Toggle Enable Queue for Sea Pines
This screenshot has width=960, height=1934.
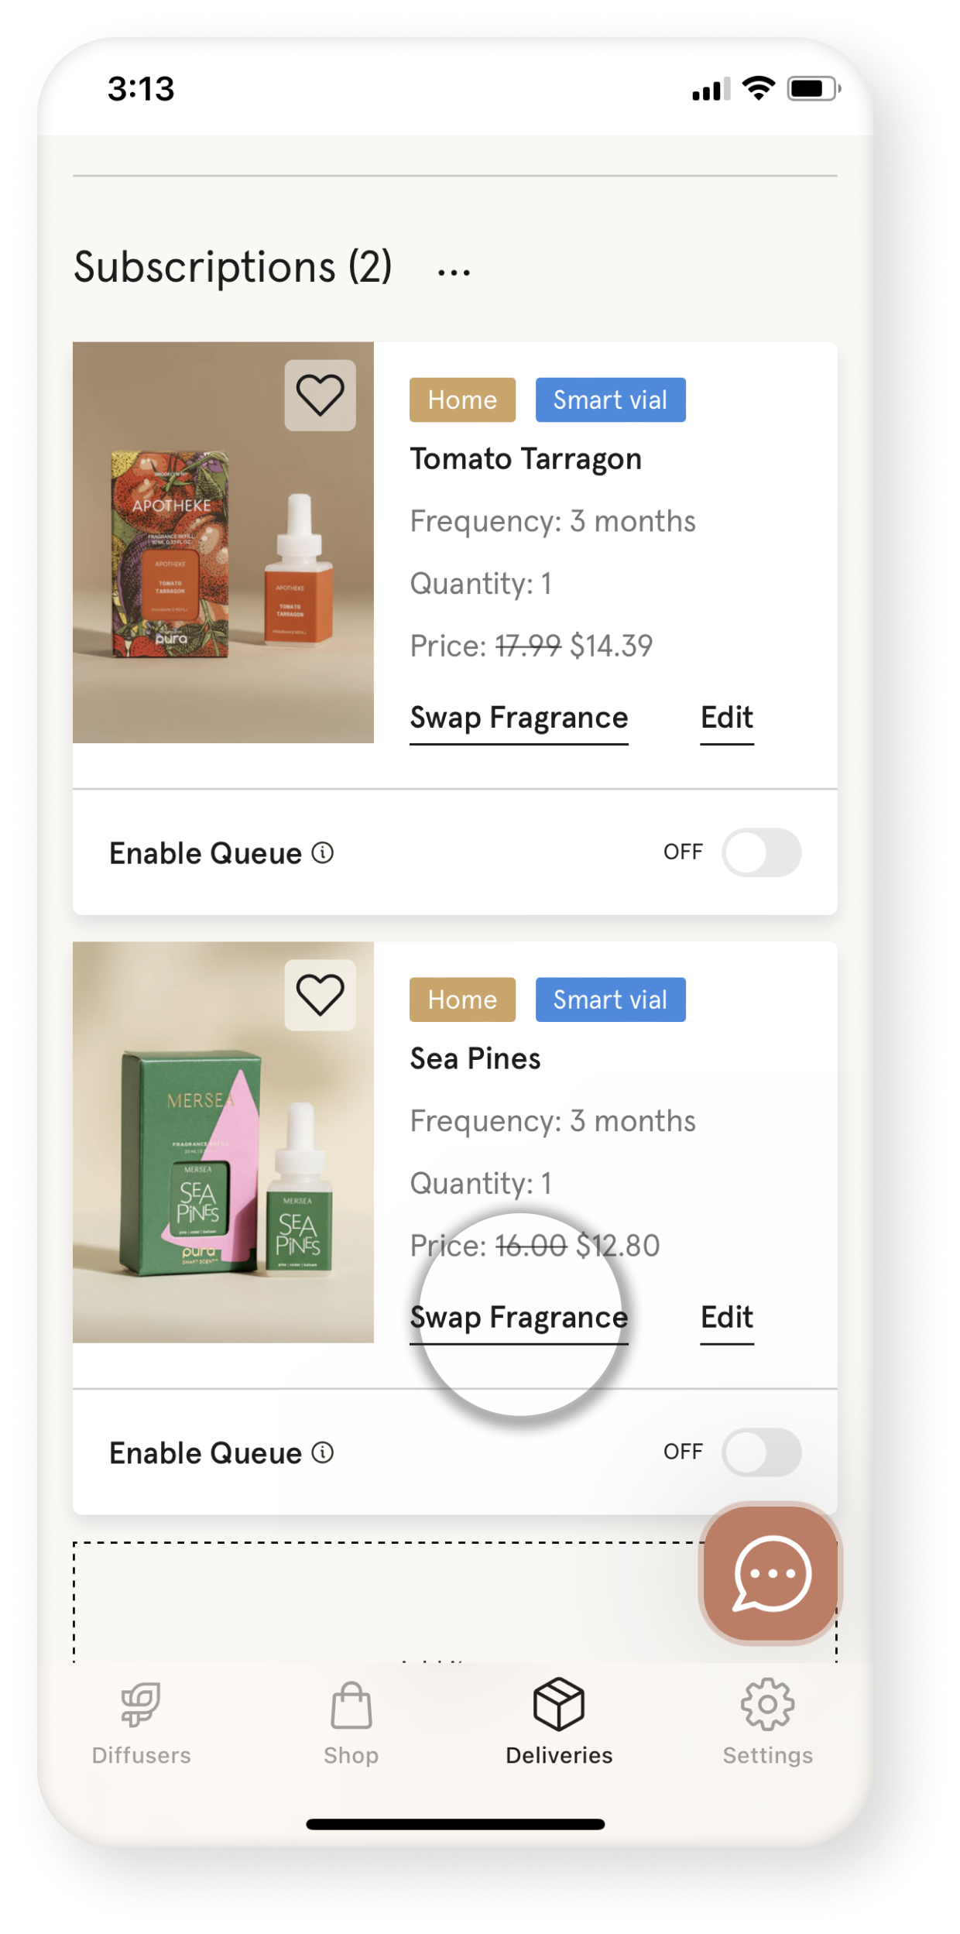click(762, 1452)
